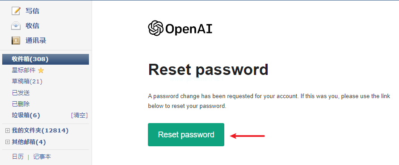Open the 草稿箱(21) drafts folder
Viewport: 399px width, 165px height.
pyautogui.click(x=27, y=82)
